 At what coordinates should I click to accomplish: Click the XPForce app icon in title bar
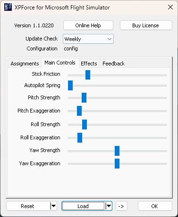coord(8,7)
